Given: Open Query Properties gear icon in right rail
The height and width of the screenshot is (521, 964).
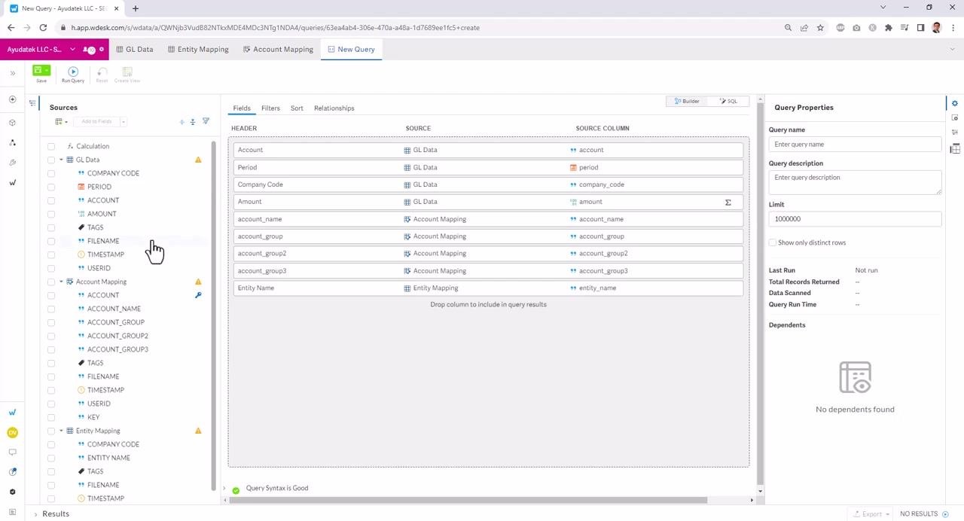Looking at the screenshot, I should pos(955,103).
